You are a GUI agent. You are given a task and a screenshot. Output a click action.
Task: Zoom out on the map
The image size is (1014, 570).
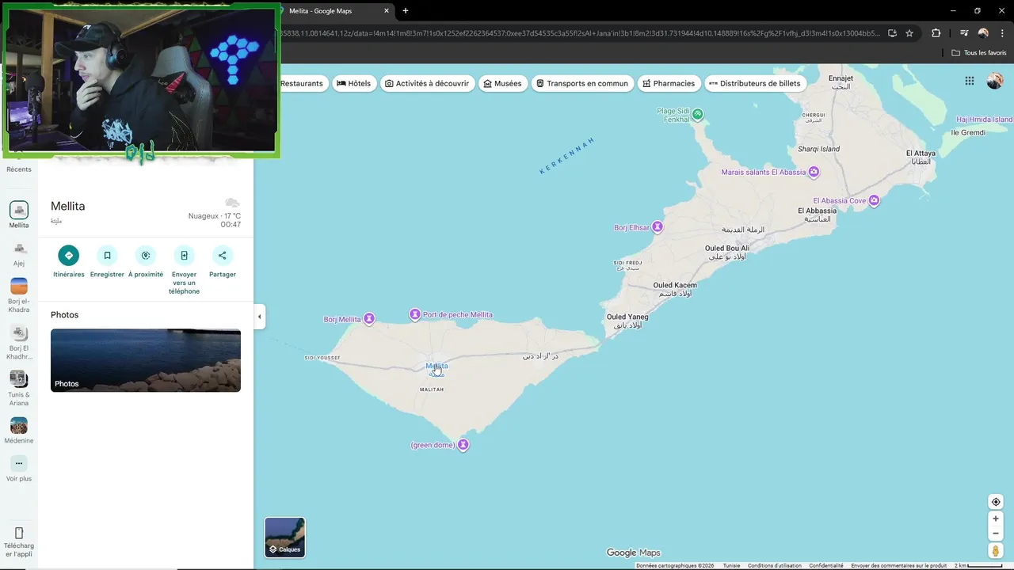click(x=996, y=533)
